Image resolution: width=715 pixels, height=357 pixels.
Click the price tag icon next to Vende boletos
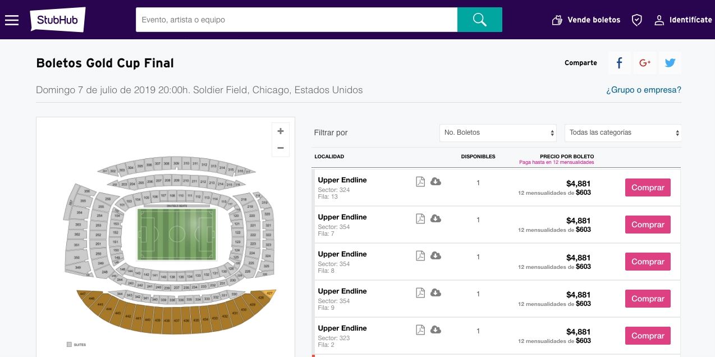coord(557,20)
